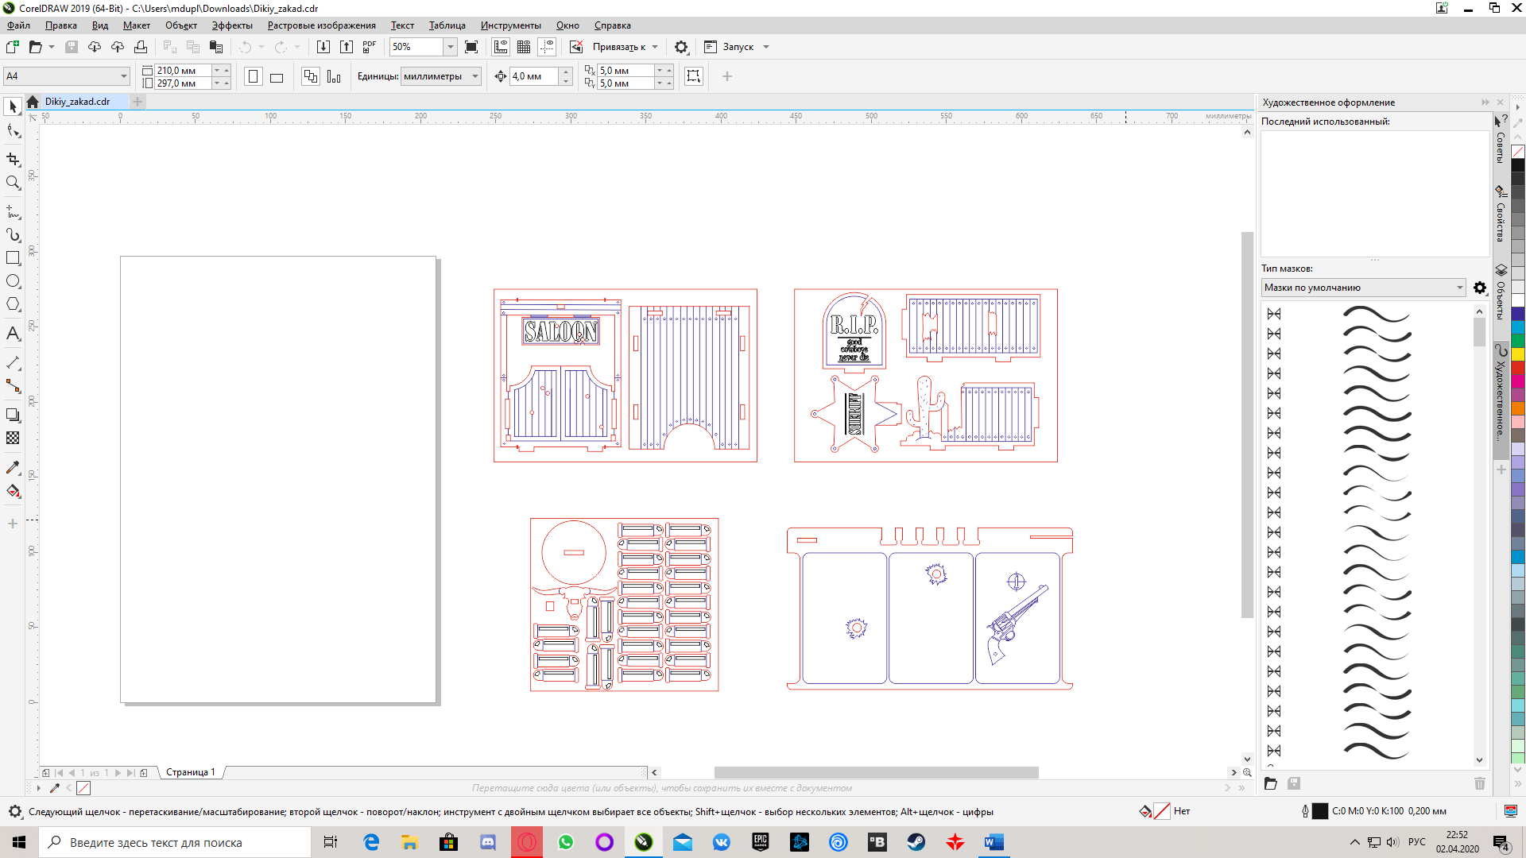This screenshot has height=858, width=1526.
Task: Expand the A4 page size dropdown
Action: (x=124, y=76)
